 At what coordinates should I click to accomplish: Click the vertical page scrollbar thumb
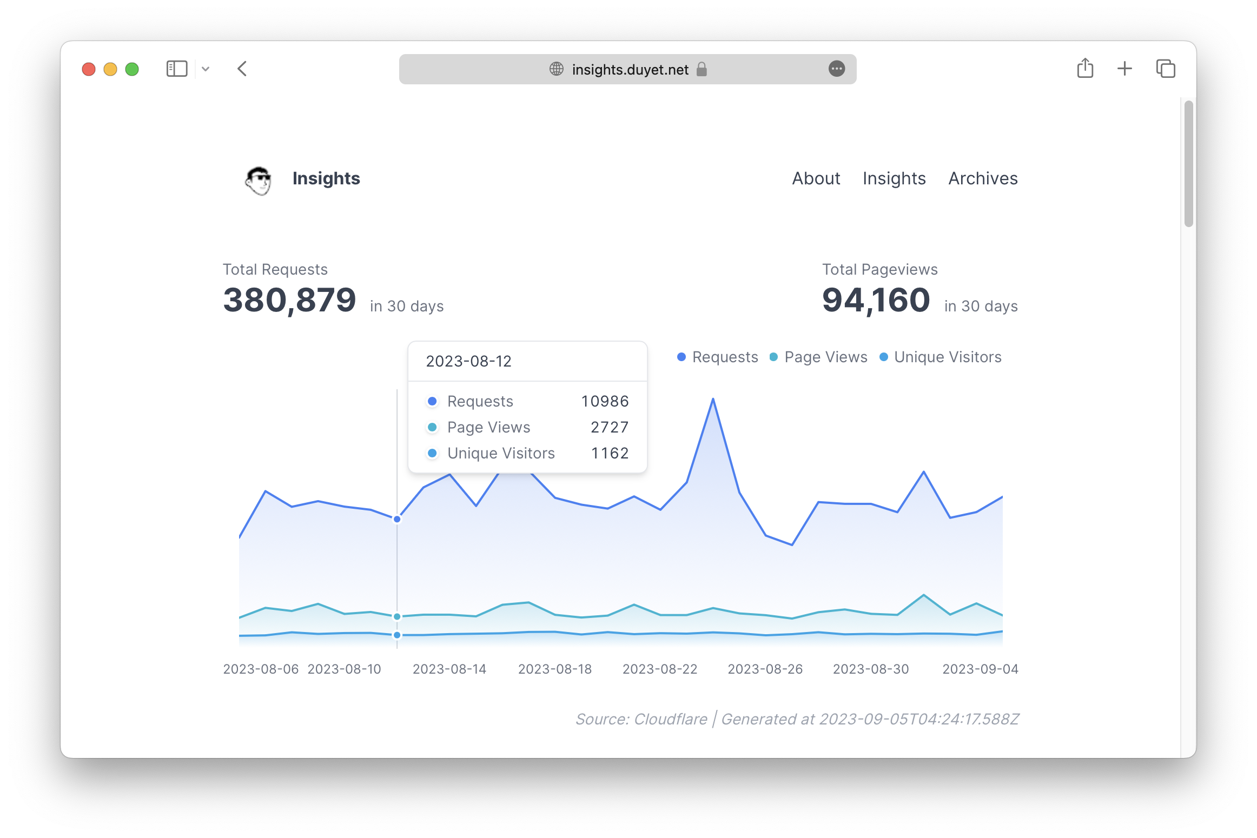click(1188, 163)
